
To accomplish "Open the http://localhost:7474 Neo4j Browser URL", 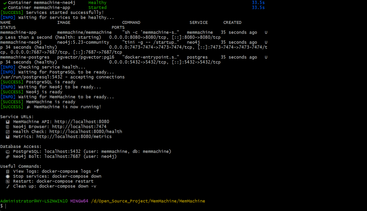I will tap(79, 127).
